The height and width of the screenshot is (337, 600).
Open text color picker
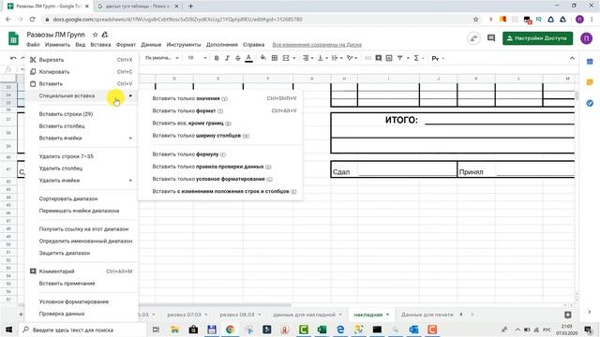(248, 58)
